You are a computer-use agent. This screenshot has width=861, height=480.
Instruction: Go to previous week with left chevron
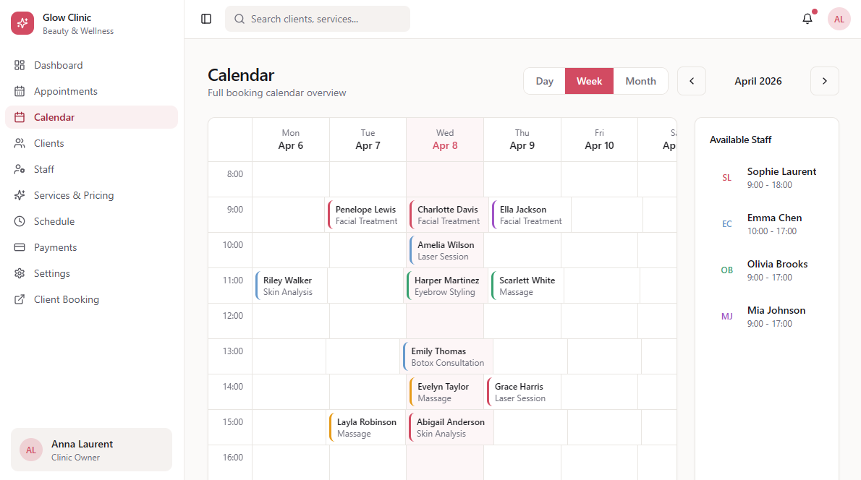[692, 81]
